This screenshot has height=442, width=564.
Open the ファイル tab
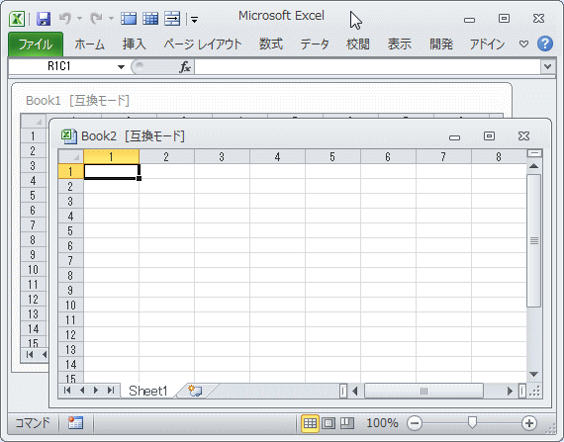tap(36, 44)
